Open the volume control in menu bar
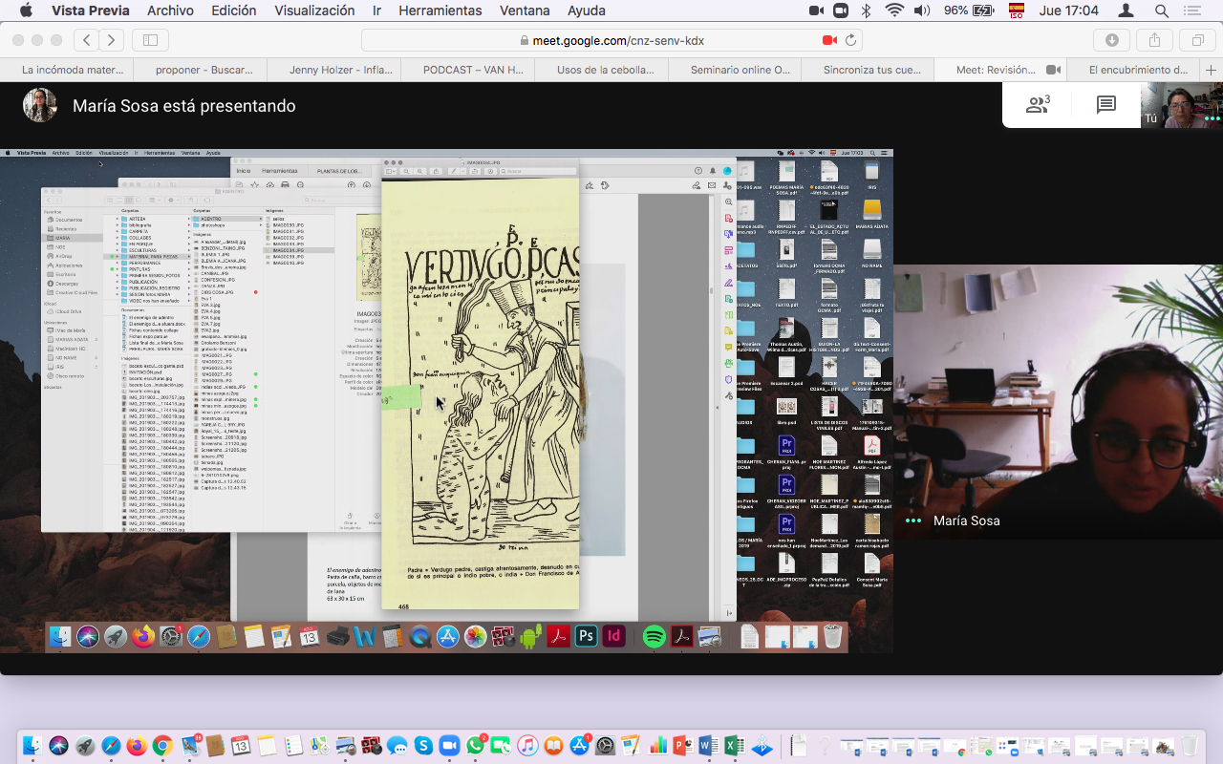 922,11
